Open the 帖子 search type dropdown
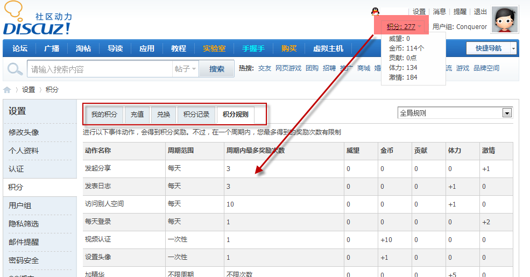The height and width of the screenshot is (277, 530). [x=186, y=69]
